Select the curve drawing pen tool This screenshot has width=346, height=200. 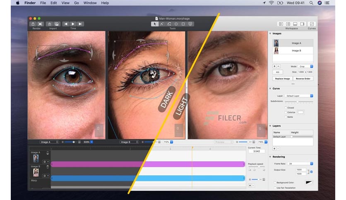[x=162, y=24]
